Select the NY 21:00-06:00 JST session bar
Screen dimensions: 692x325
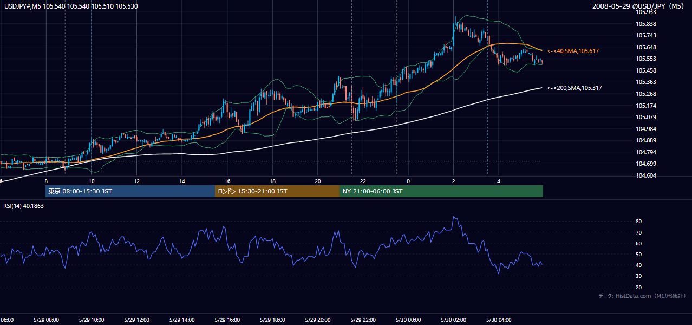pyautogui.click(x=441, y=191)
